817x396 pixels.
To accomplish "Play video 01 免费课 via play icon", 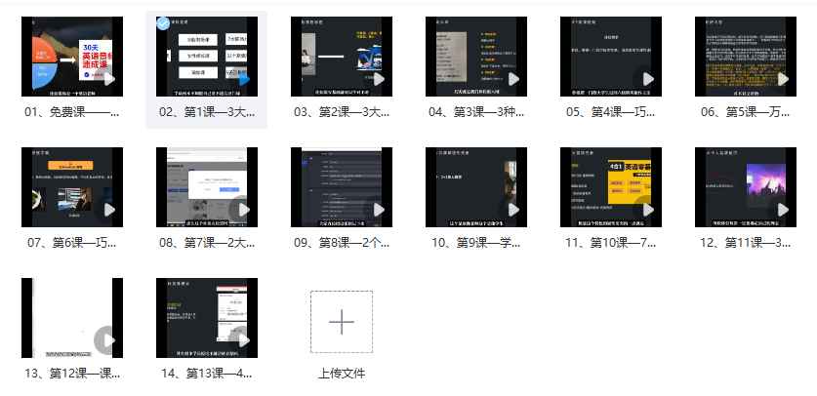I will tap(108, 79).
